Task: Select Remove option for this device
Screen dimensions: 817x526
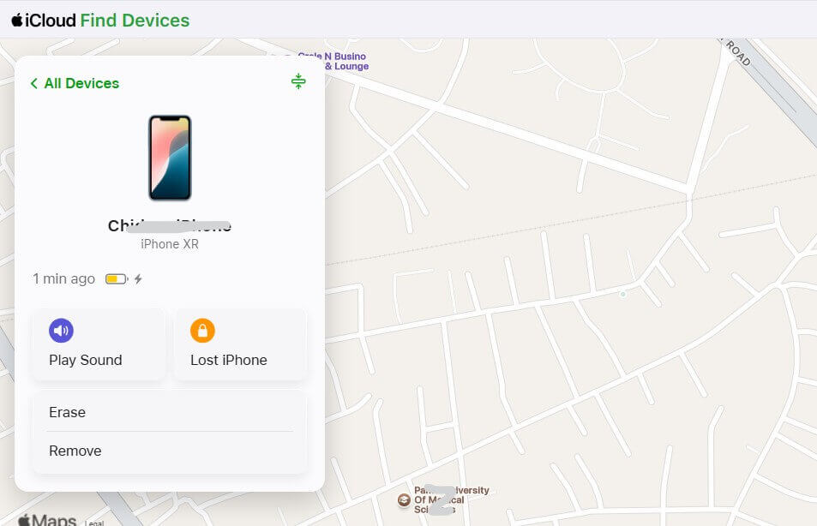Action: [x=170, y=451]
